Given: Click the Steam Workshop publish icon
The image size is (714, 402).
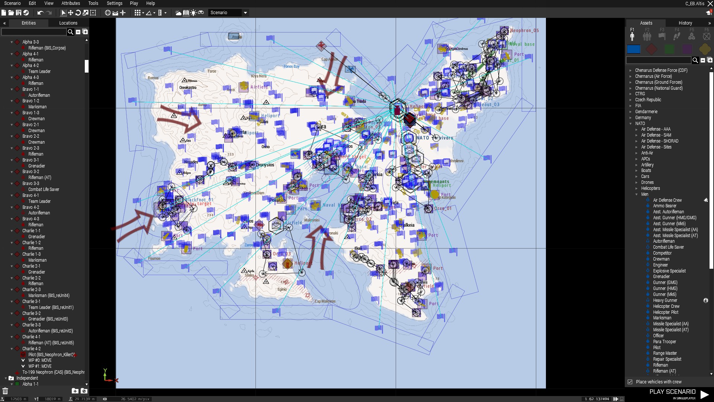Looking at the screenshot, I should 26,13.
